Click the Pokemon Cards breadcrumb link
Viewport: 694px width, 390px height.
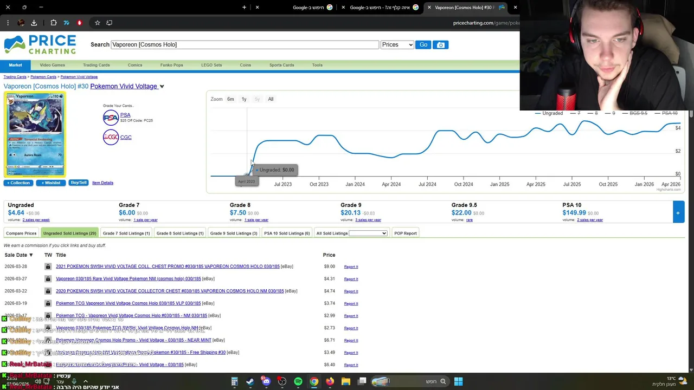[43, 77]
